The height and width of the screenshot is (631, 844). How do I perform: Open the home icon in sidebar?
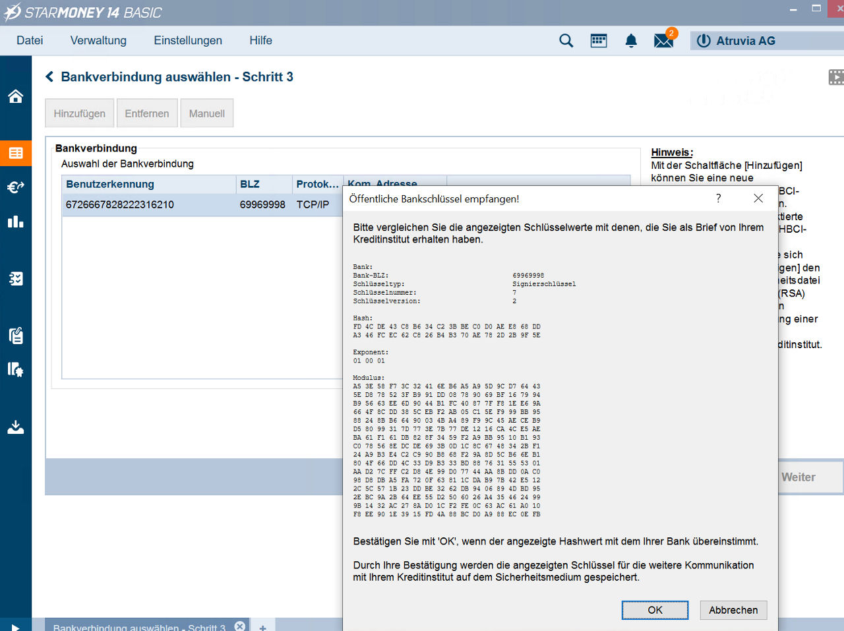coord(16,96)
